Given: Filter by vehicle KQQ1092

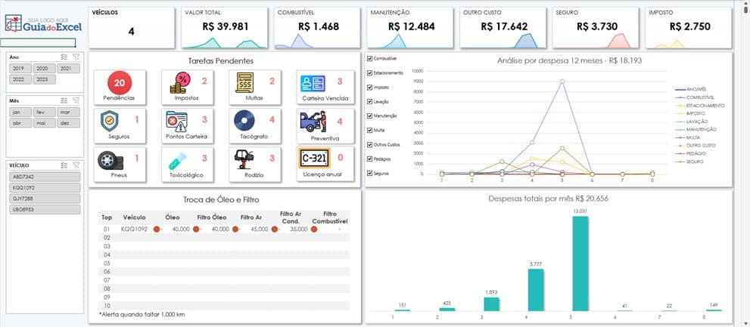Looking at the screenshot, I should tap(45, 187).
